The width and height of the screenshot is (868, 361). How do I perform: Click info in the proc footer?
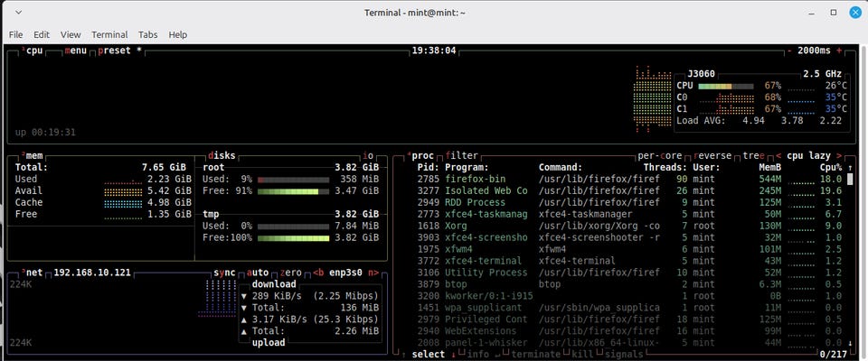pos(477,355)
